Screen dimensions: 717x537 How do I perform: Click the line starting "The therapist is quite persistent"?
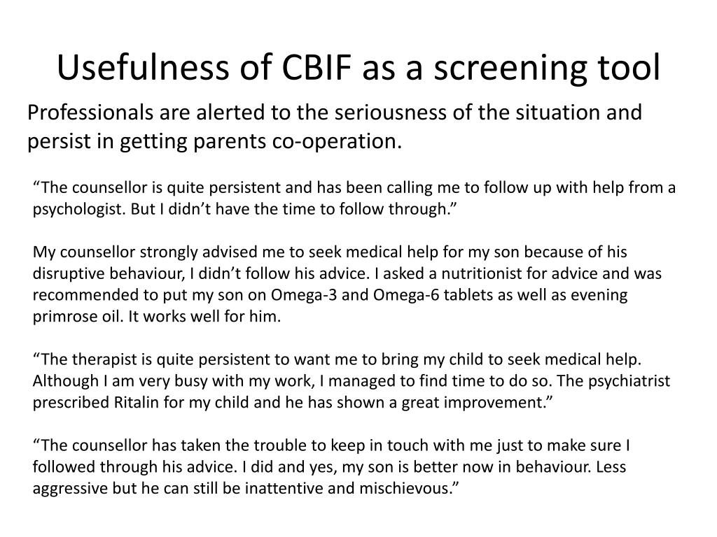click(x=337, y=359)
